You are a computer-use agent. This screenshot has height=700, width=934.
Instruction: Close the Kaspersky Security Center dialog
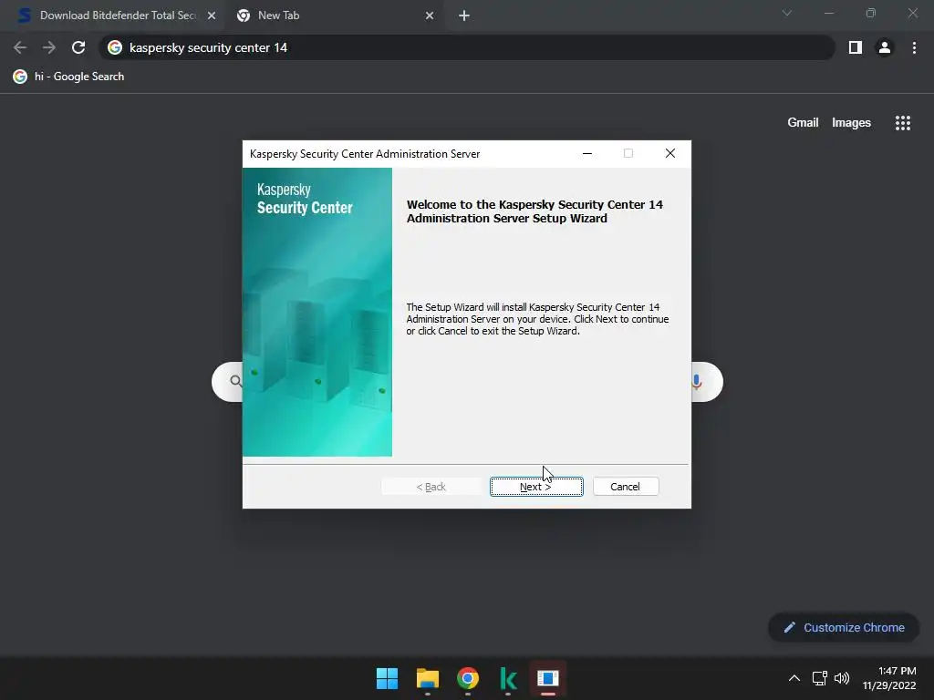tap(670, 153)
